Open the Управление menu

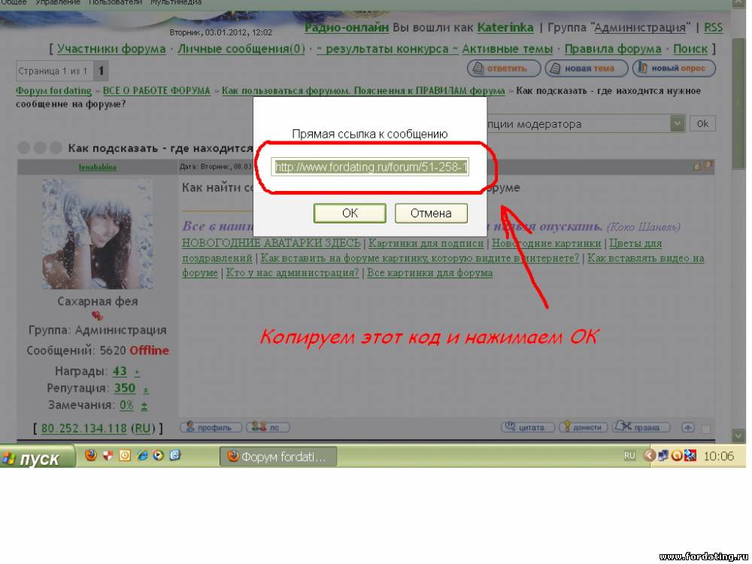tap(58, 2)
